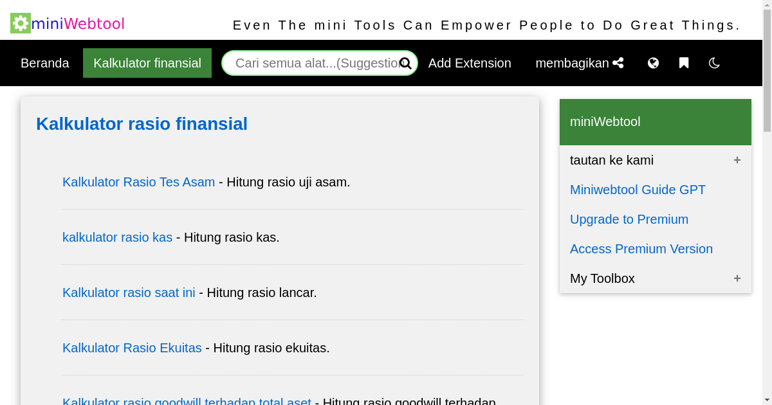Click the Add Extension button

coord(470,63)
